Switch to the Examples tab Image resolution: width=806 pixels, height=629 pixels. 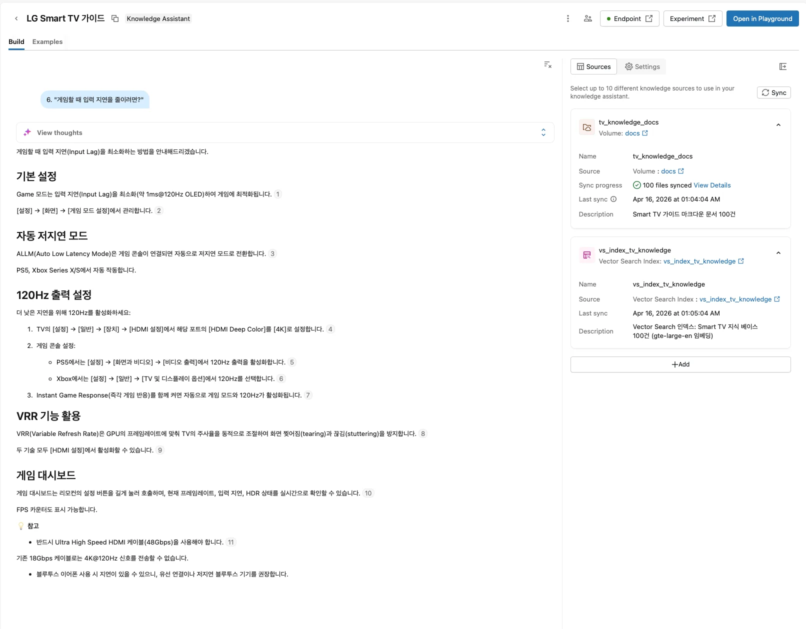click(x=47, y=42)
